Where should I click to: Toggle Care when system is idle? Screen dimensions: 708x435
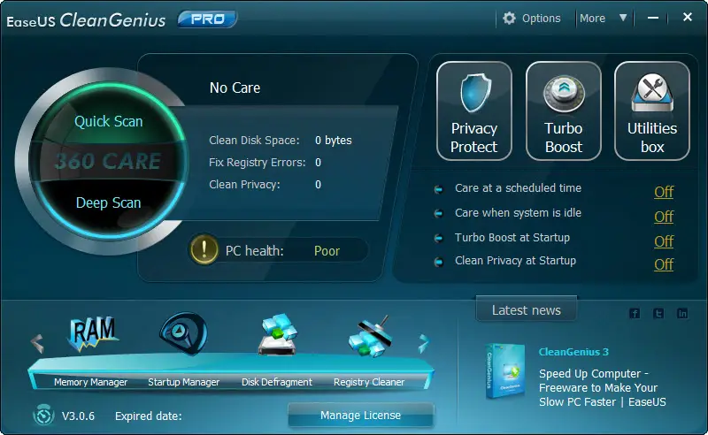664,217
